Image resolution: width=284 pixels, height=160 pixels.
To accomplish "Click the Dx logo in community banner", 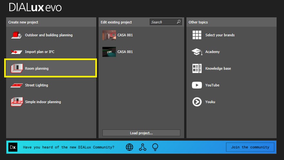I will click(x=13, y=147).
